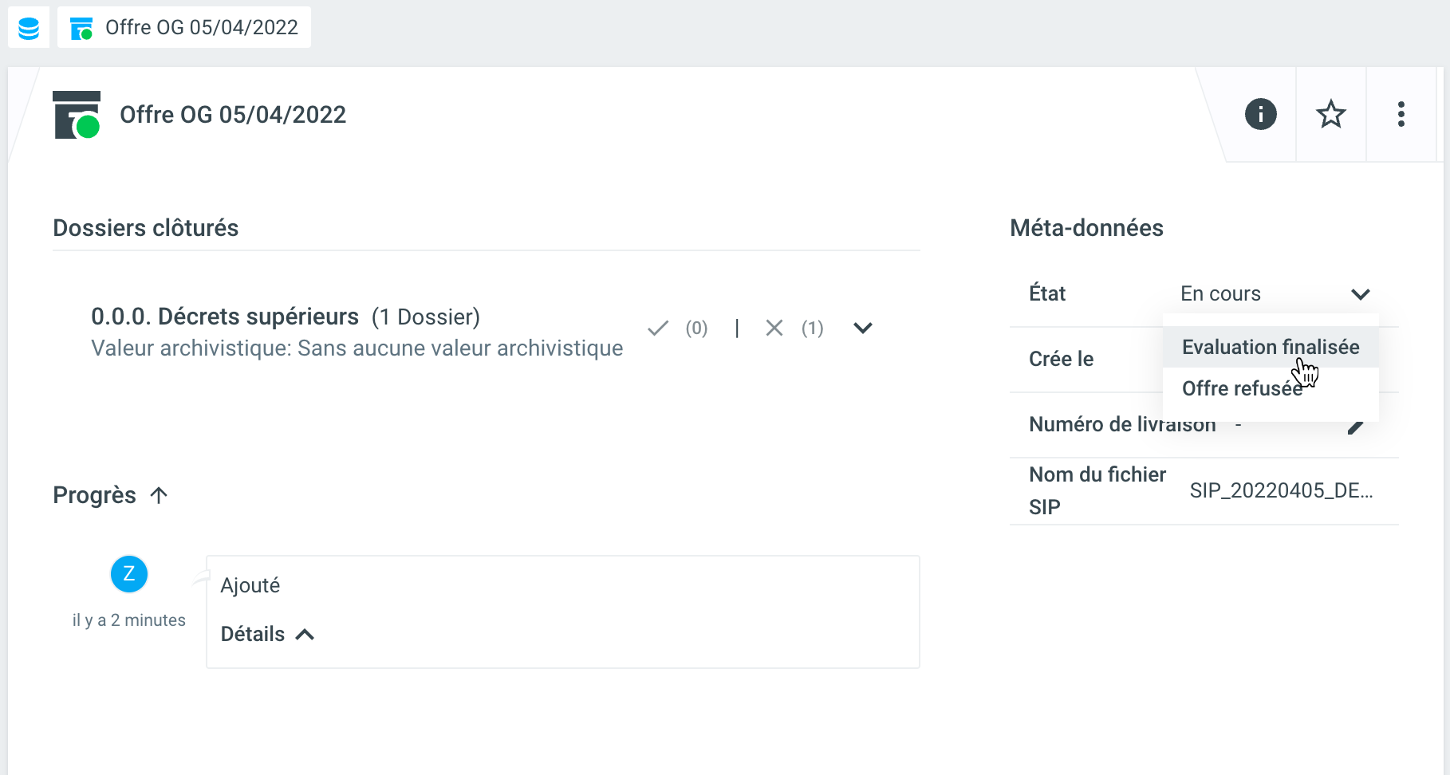Toggle Progrès sort order arrow
This screenshot has width=1450, height=775.
tap(159, 495)
